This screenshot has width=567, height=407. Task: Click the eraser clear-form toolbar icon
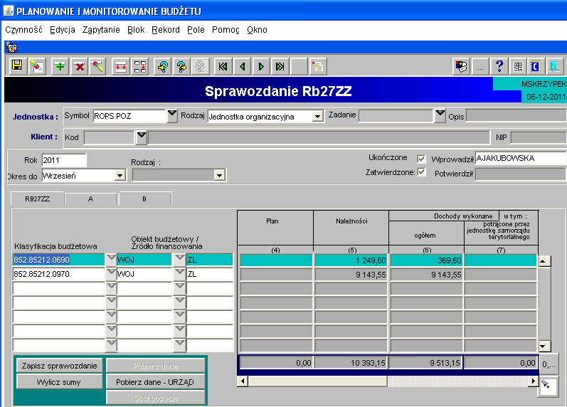(36, 66)
